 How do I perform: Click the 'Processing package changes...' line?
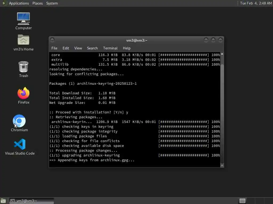pos(83,151)
